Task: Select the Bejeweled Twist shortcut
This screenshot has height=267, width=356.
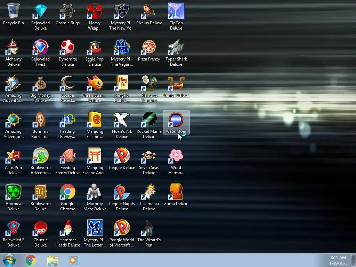Action: coord(40,47)
